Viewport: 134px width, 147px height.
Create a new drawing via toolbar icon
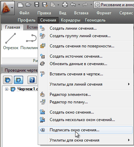coord(20,5)
